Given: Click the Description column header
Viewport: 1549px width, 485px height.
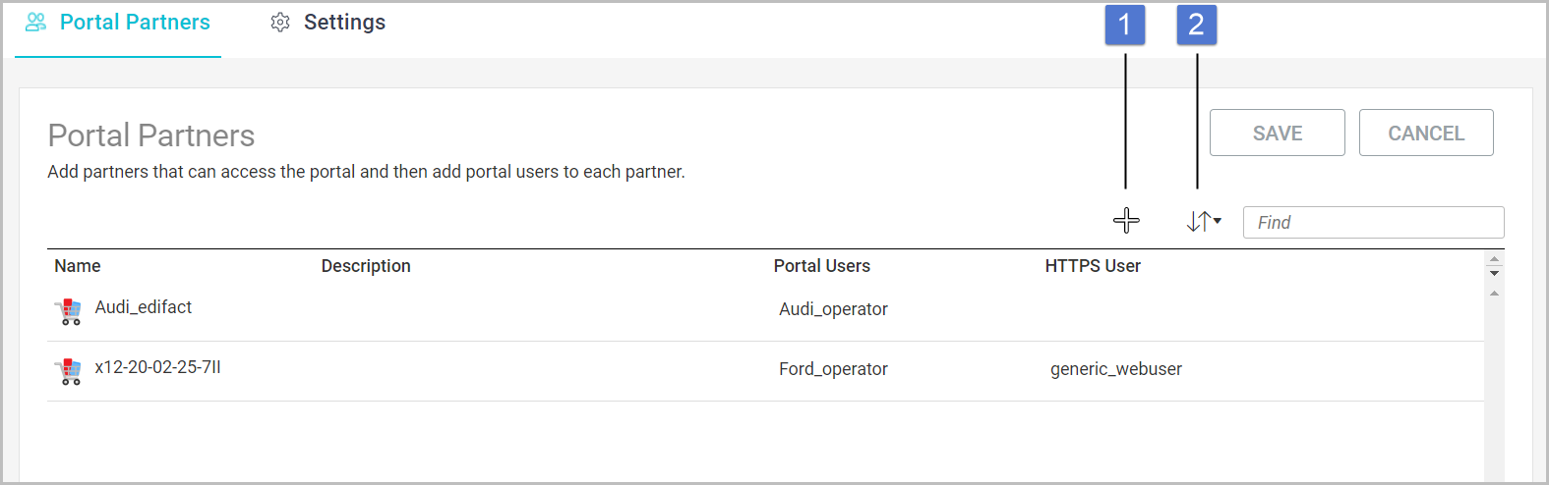Looking at the screenshot, I should click(366, 266).
